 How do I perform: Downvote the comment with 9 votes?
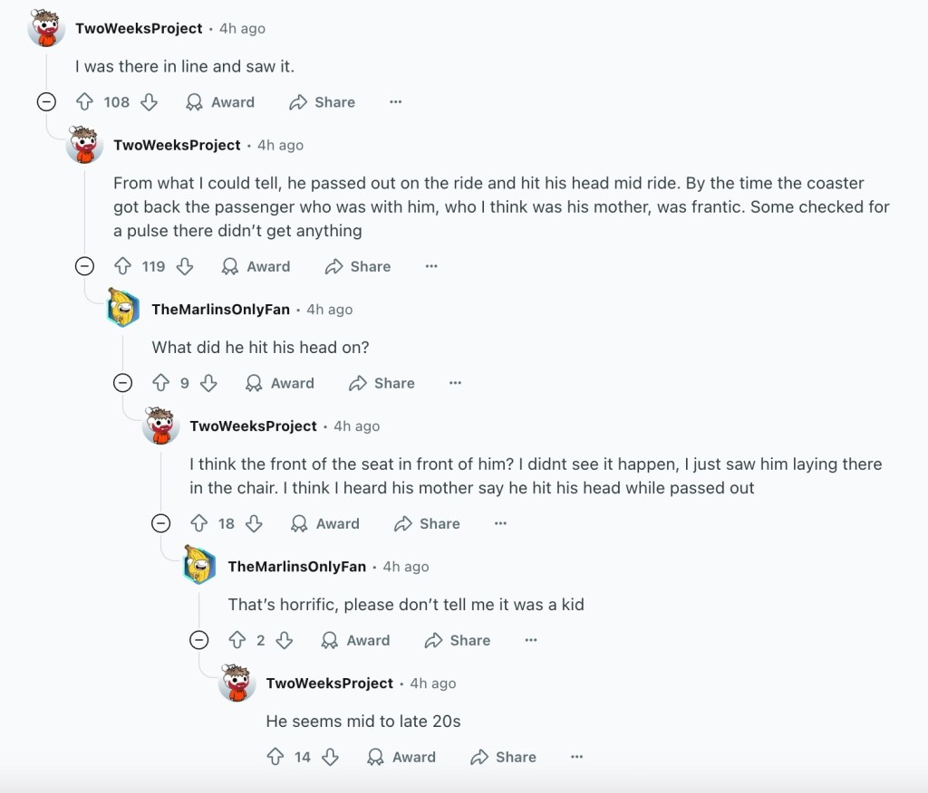pyautogui.click(x=208, y=383)
